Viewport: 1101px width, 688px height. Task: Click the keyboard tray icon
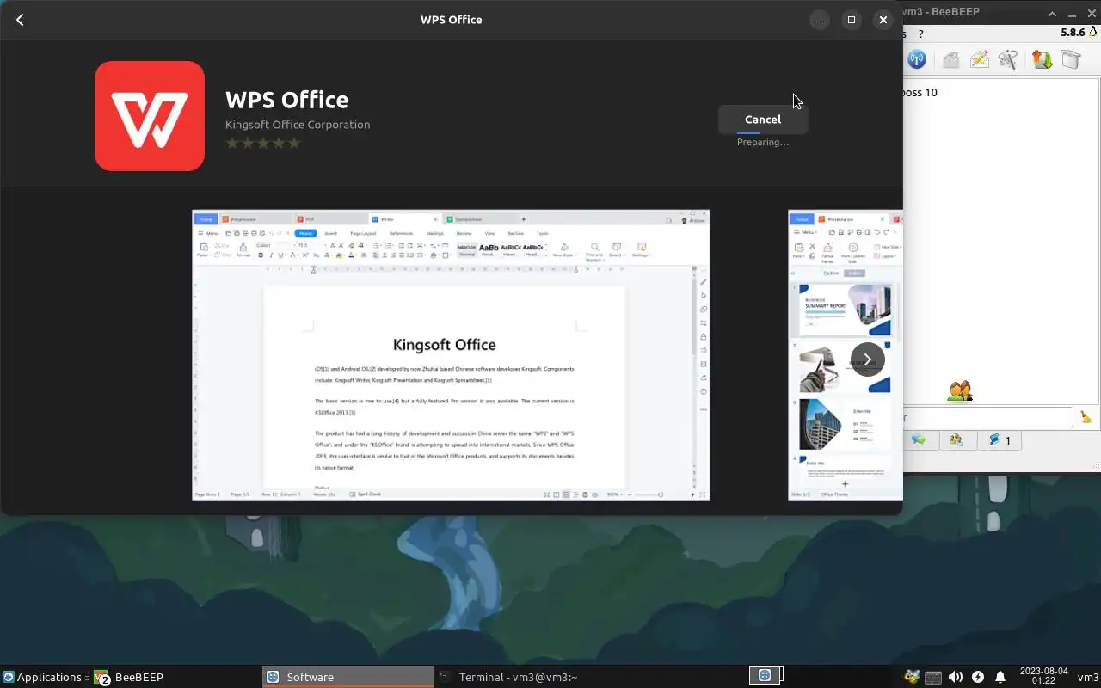(x=933, y=677)
